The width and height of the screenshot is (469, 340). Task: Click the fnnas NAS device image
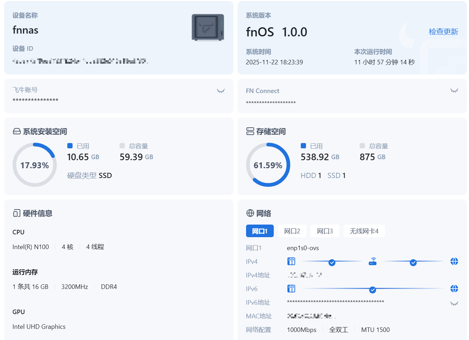tap(208, 27)
